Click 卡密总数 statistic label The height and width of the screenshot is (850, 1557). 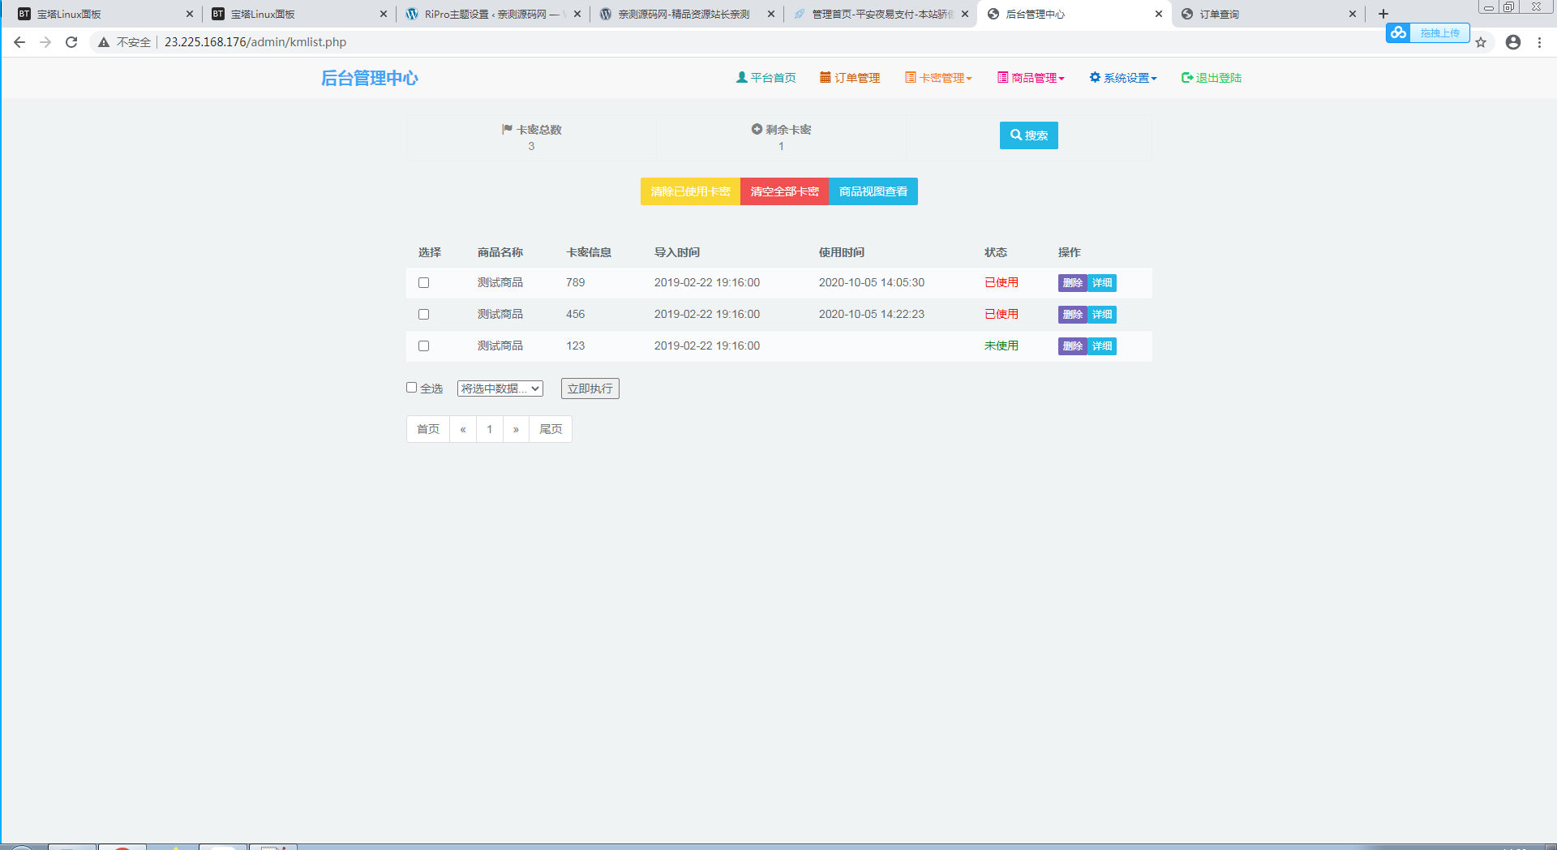[531, 130]
